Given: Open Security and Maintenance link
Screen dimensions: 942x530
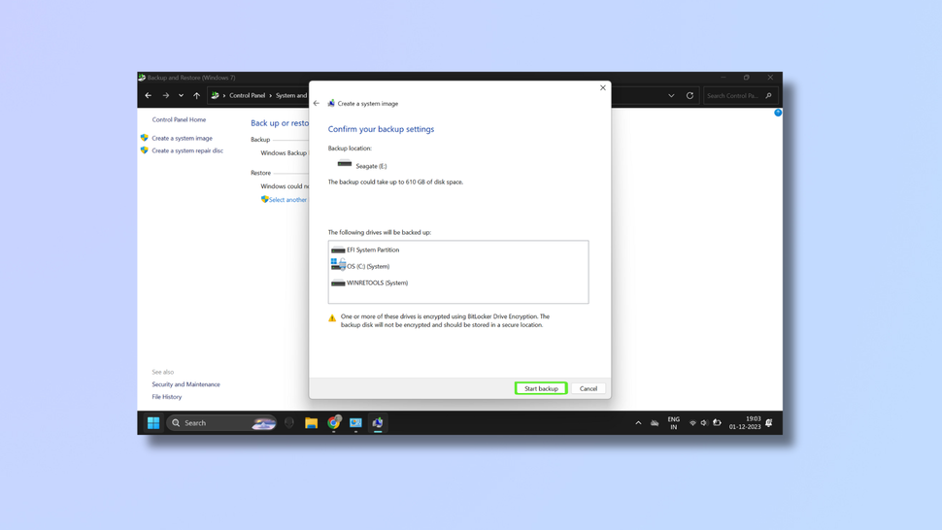Looking at the screenshot, I should point(185,384).
